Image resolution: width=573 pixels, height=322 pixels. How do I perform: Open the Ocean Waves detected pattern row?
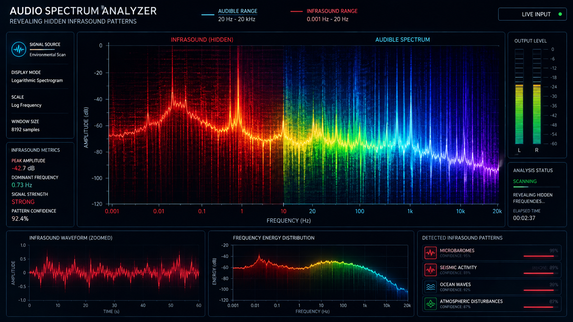click(x=492, y=287)
